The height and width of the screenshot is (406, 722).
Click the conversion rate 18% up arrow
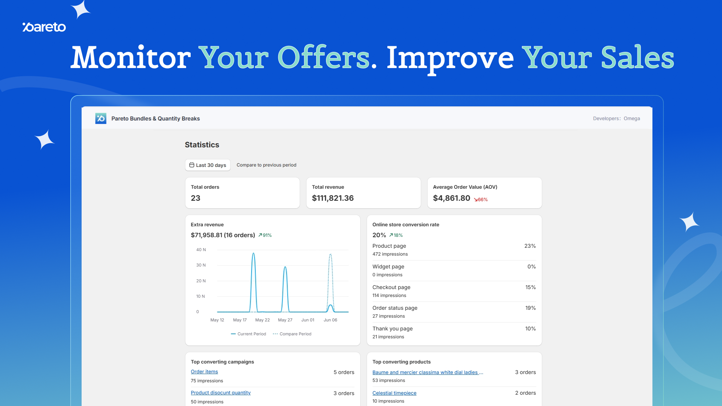tap(391, 235)
